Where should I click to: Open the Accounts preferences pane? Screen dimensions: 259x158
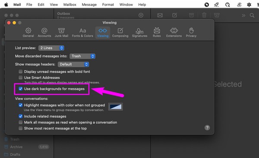click(x=44, y=33)
